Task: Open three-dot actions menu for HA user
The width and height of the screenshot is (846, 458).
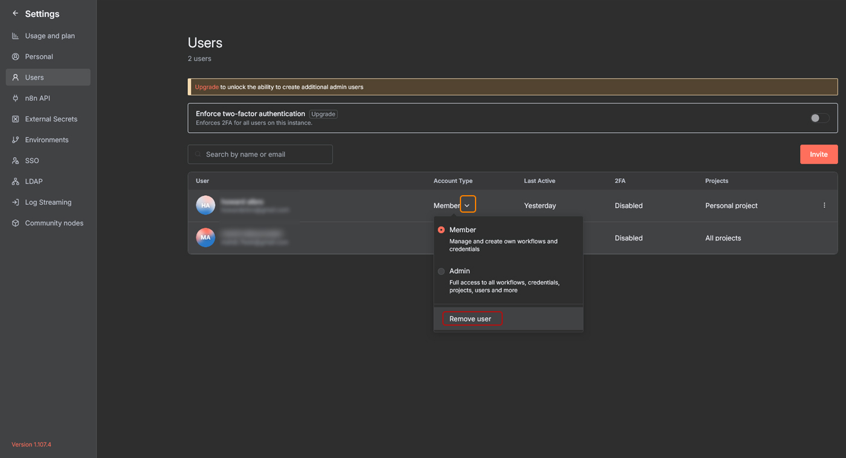Action: pyautogui.click(x=824, y=205)
